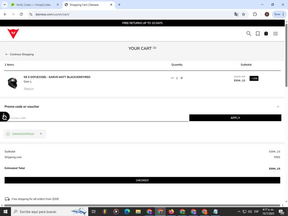Screen dimensions: 288x216
Task: Launch Microsoft Edge from taskbar
Action: [x=127, y=211]
